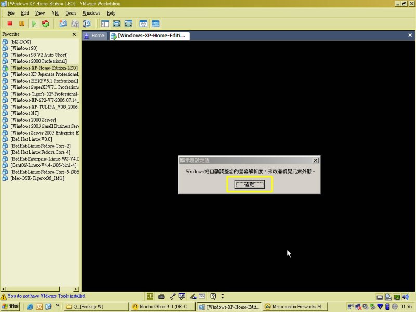Select [CentOS-Linux-V4.4-i386-bin1-4] favorite
416x312 pixels.
pos(44,165)
